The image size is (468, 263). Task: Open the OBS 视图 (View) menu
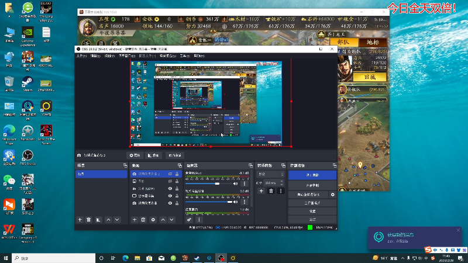(109, 56)
